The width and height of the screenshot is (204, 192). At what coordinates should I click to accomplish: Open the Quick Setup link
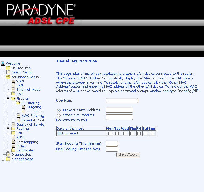coord(22,72)
